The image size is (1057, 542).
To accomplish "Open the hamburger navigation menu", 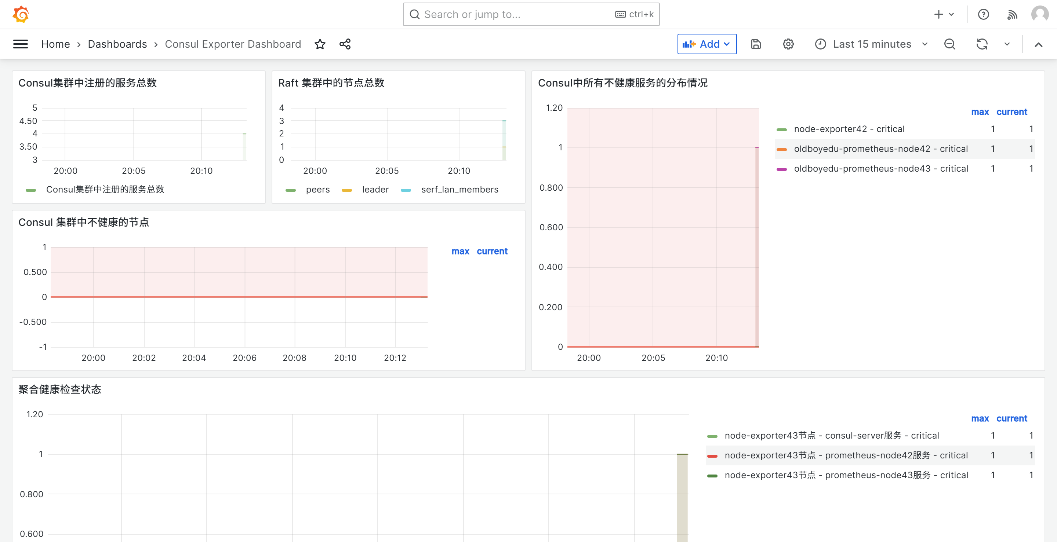I will [21, 44].
